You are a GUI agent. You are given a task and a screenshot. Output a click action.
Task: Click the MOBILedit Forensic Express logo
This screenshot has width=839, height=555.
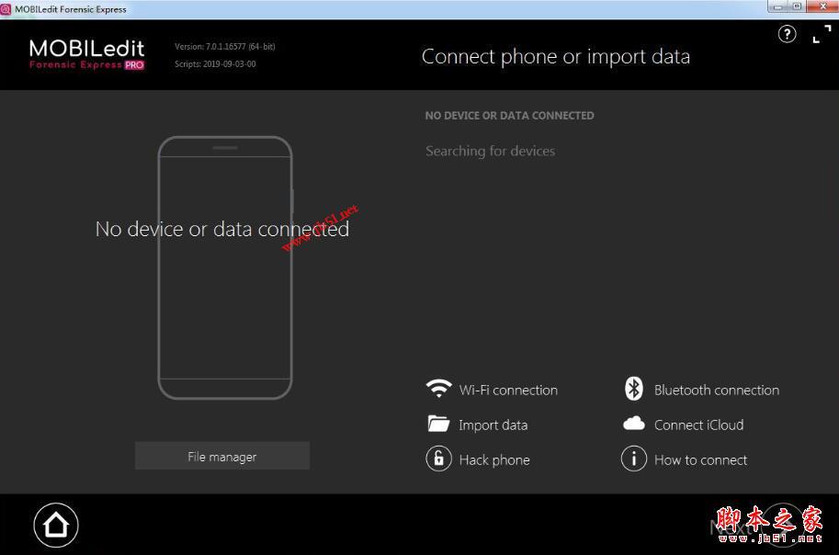click(86, 54)
